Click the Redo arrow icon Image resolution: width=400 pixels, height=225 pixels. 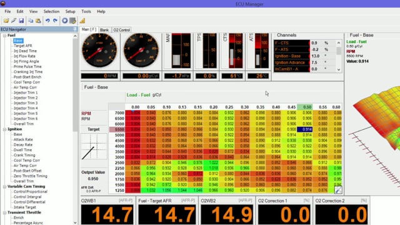(x=55, y=21)
